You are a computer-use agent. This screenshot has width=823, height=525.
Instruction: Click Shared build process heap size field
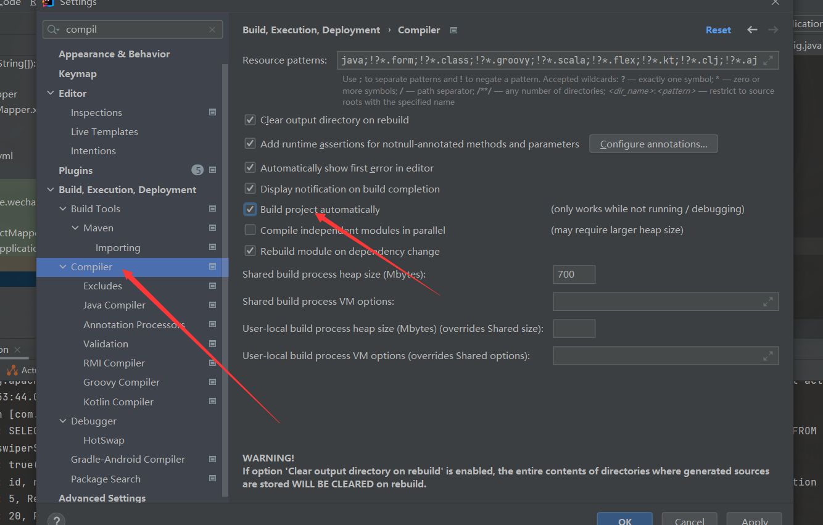[574, 275]
